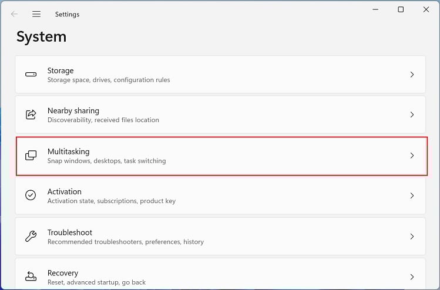Click the Troubleshoot wrench icon
Viewport: 440px width, 290px height.
click(31, 237)
